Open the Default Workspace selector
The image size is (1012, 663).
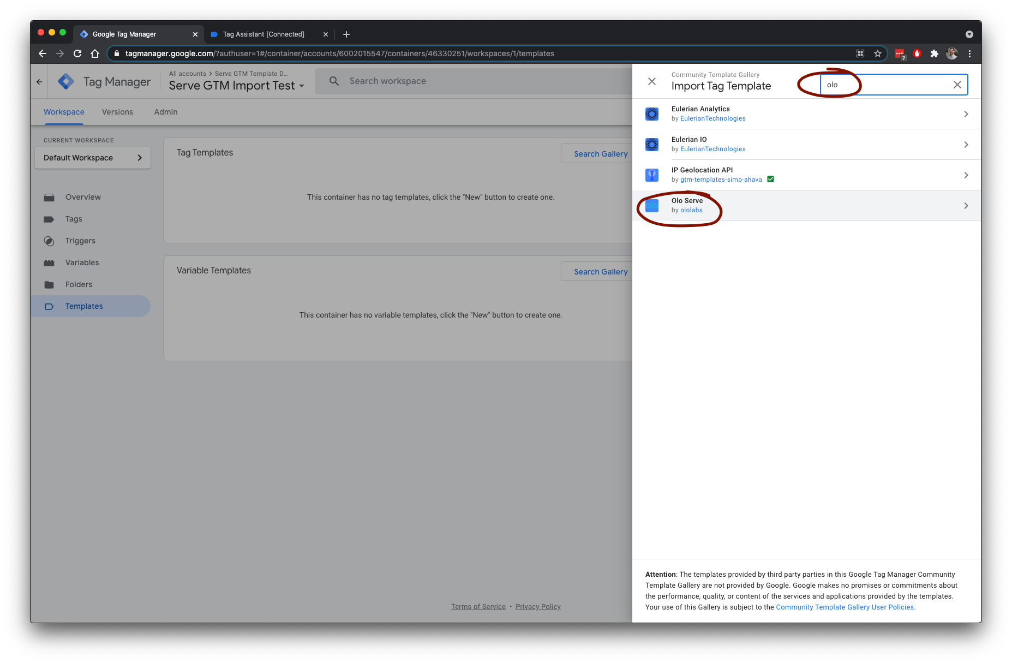(x=93, y=158)
